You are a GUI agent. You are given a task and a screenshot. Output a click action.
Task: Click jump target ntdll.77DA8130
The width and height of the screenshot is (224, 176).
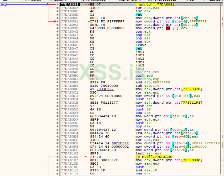pyautogui.click(x=157, y=157)
